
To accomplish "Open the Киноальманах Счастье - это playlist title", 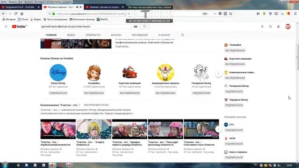I will click(60, 105).
